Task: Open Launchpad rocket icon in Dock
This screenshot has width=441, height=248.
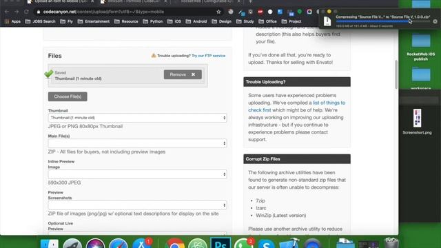Action: [x=72, y=243]
